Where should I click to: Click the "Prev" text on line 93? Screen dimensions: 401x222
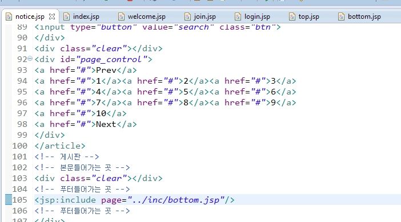(106, 70)
